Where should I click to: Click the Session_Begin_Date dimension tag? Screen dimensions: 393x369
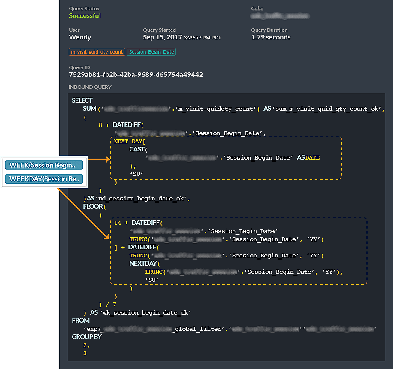click(x=151, y=52)
